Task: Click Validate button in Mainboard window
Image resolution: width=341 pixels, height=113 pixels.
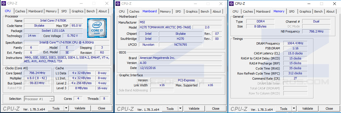Action: click(x=194, y=109)
